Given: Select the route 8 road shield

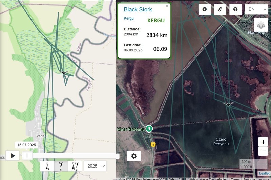Looking at the screenshot, I should [153, 145].
